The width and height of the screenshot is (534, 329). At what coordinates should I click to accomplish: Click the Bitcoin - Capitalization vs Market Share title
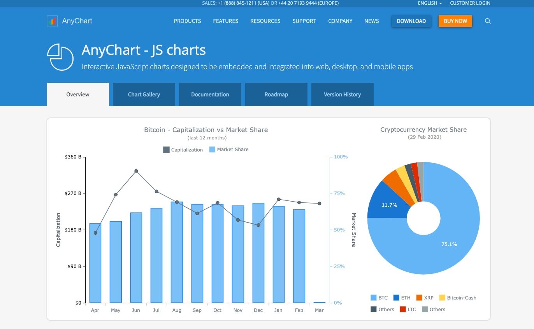click(206, 130)
